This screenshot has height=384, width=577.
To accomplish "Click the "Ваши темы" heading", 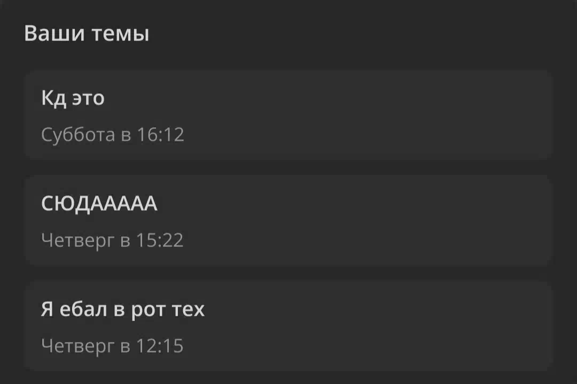I will coord(87,34).
